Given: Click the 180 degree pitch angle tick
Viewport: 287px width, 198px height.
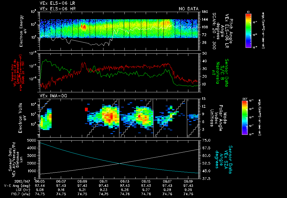Looking at the screenshot, I should 204,12.
